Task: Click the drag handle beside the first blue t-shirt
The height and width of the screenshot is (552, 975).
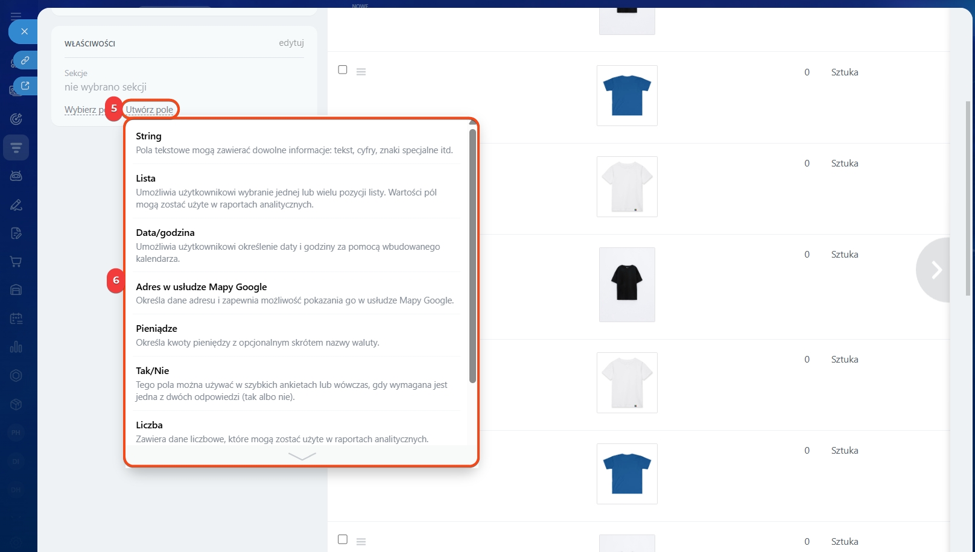Action: (x=361, y=72)
